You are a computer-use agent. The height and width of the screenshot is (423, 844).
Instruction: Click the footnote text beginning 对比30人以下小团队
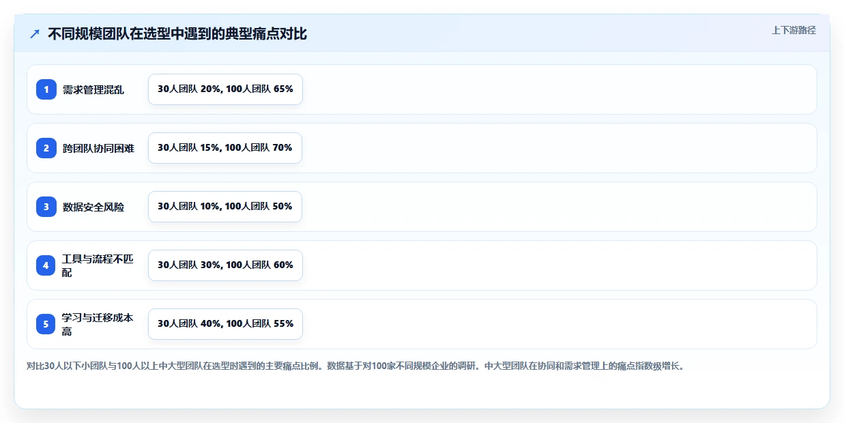pos(355,366)
